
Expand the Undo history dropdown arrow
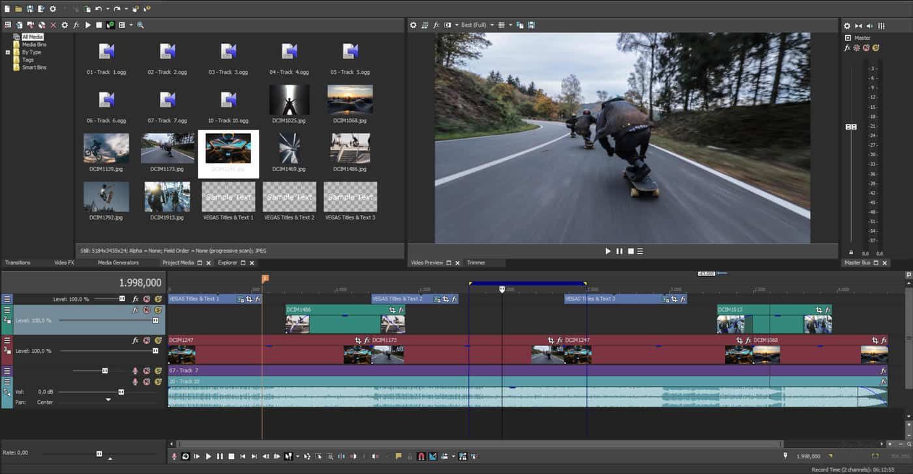pos(108,8)
